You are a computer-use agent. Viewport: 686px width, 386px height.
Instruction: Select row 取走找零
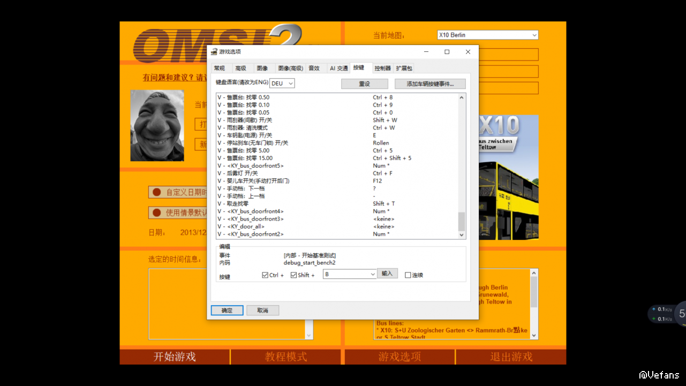[337, 204]
